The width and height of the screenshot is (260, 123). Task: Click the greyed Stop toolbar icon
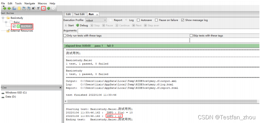(53, 8)
